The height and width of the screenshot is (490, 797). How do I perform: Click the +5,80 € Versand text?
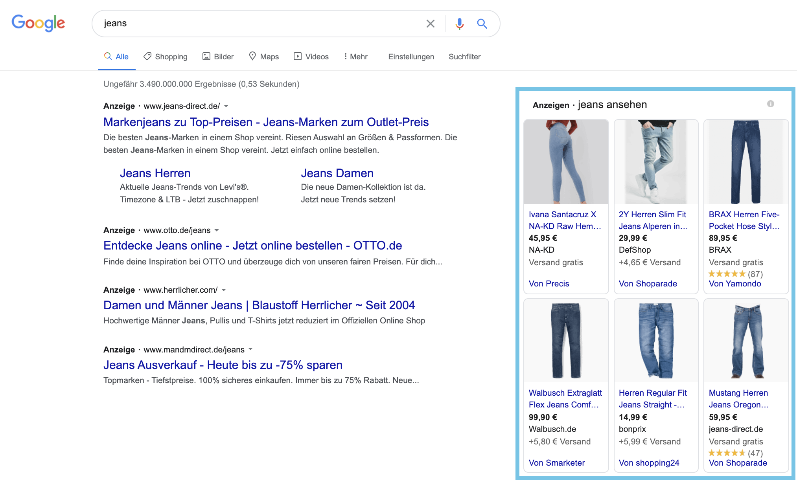[x=560, y=442]
